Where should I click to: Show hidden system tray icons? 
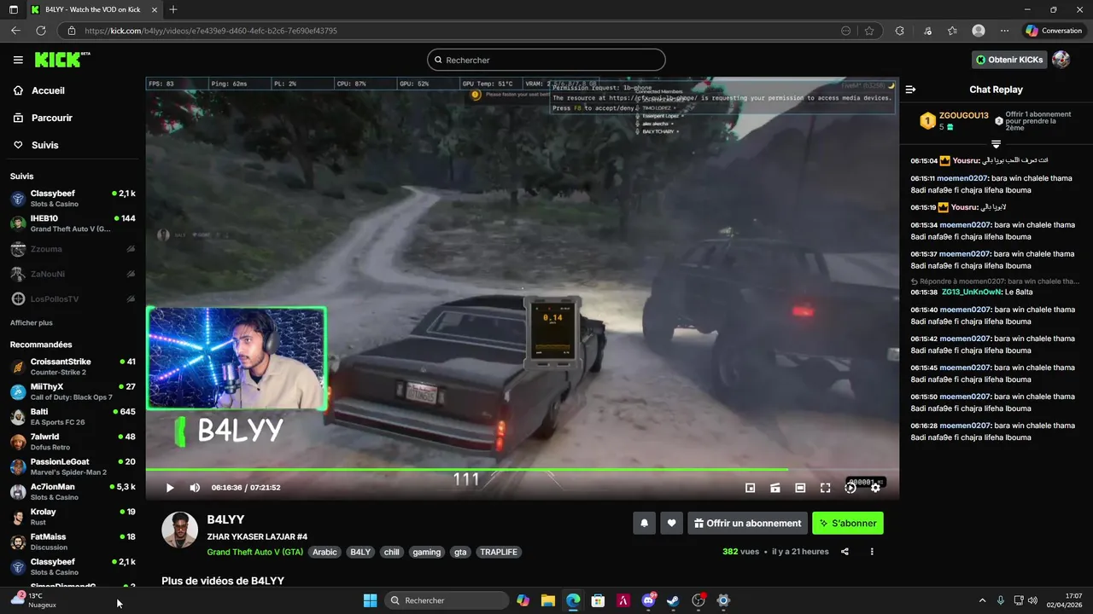tap(982, 600)
